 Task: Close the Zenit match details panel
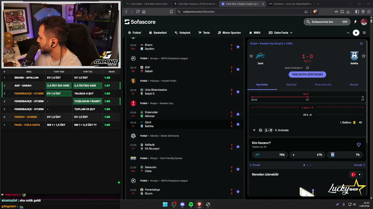click(x=361, y=44)
